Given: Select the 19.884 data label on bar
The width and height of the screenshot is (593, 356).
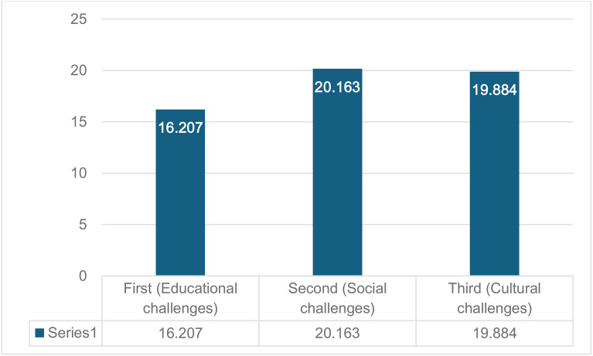Looking at the screenshot, I should point(494,90).
